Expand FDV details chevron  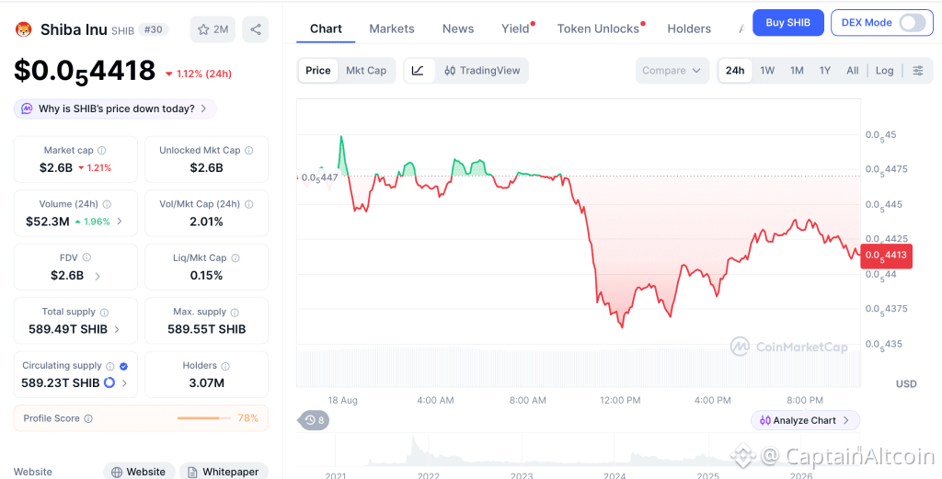point(98,276)
